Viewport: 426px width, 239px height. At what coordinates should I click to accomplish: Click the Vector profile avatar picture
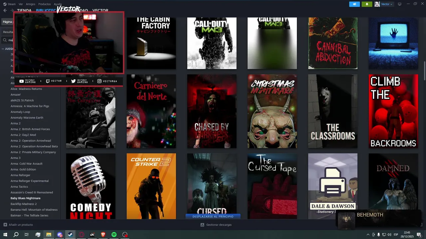pos(377,4)
